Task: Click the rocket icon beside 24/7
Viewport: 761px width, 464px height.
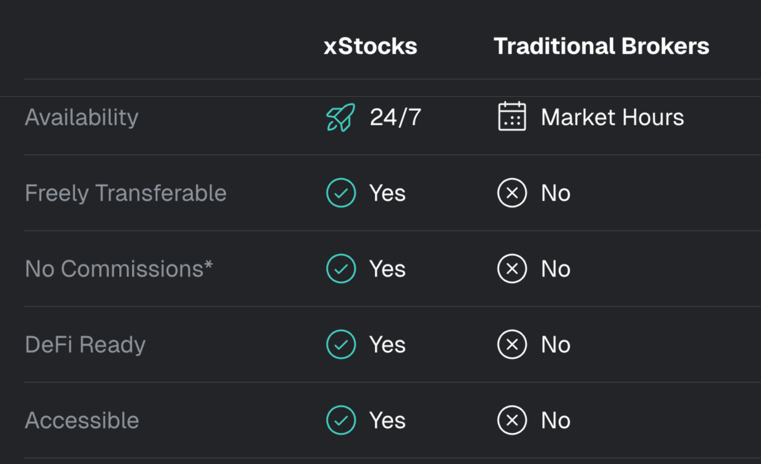Action: (341, 118)
